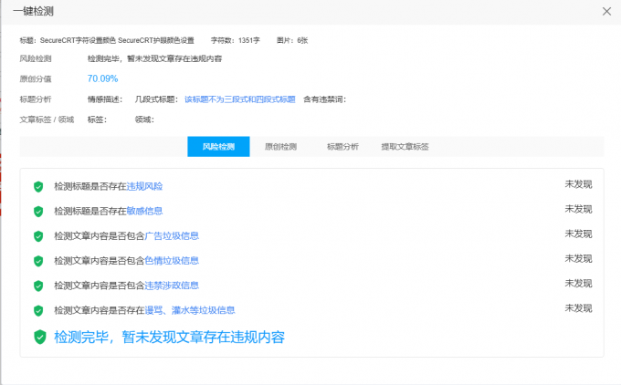The image size is (621, 385).
Task: Click the 风险检测 row label
Action: (x=36, y=59)
